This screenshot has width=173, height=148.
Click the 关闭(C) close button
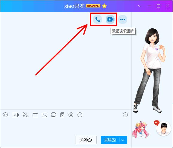click(x=86, y=140)
